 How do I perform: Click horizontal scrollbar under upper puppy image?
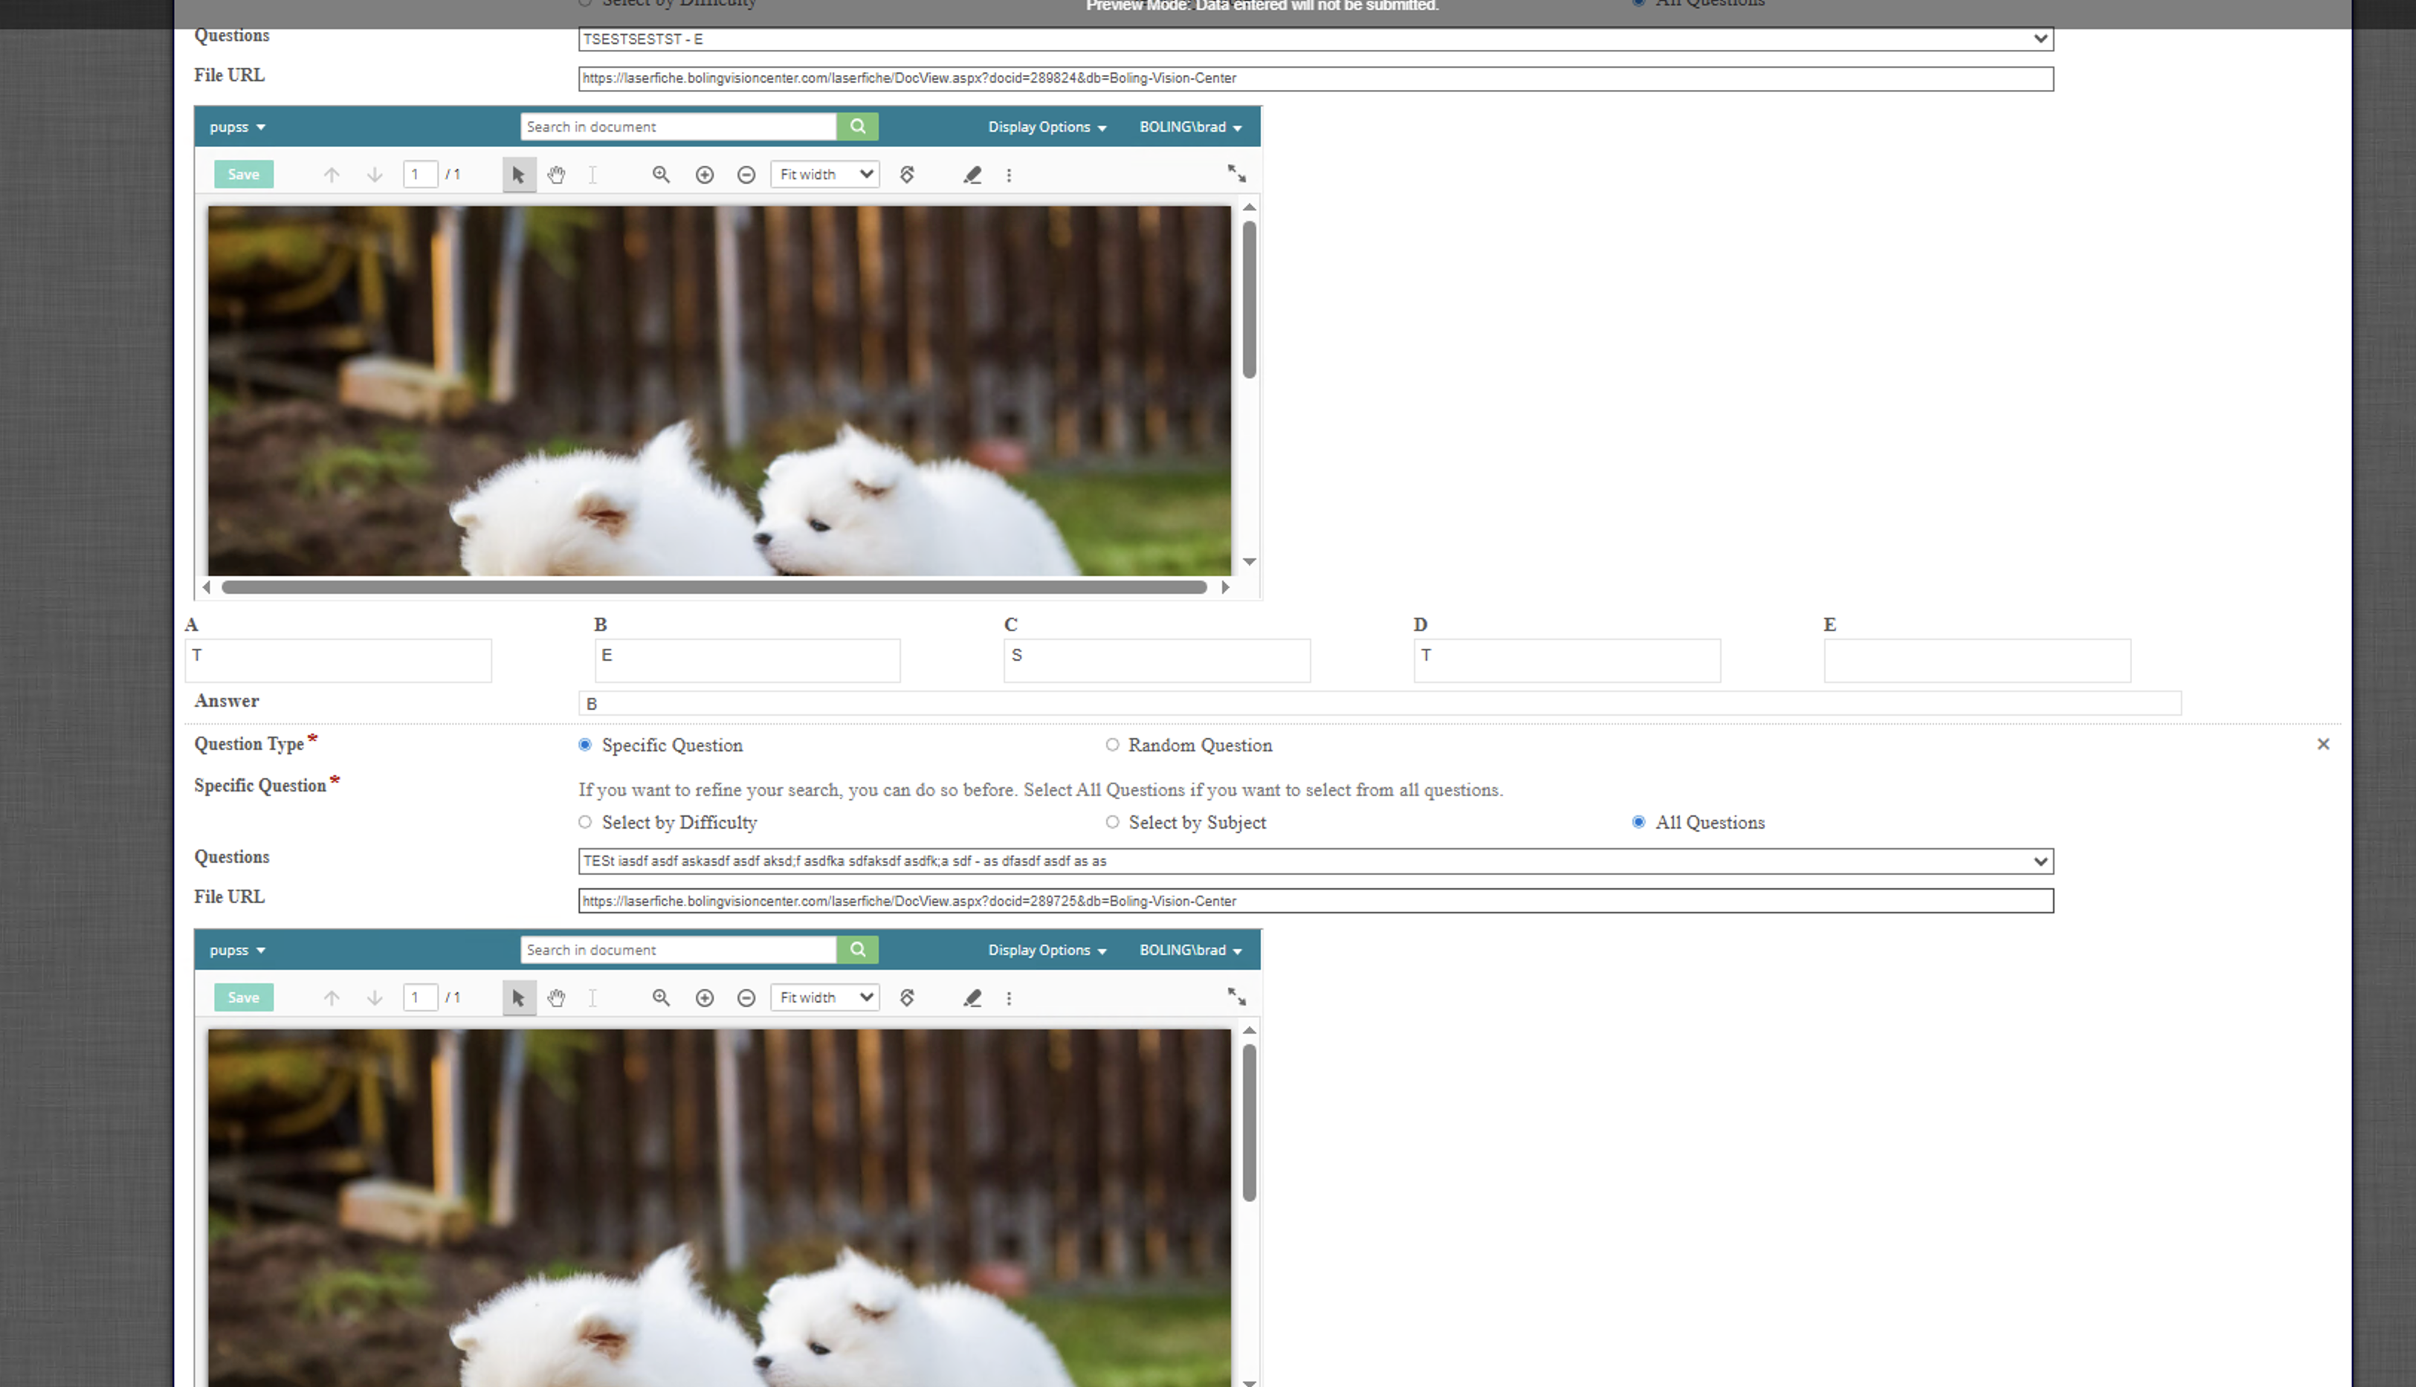tap(714, 586)
